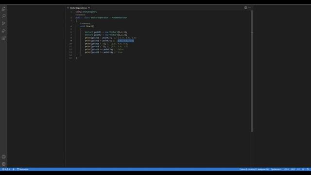The image size is (311, 175).
Task: Click the notifications bell in status bar
Action: [308, 169]
